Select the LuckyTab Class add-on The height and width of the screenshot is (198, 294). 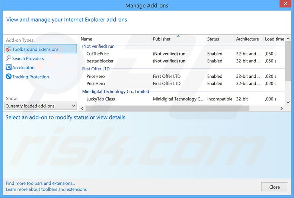tap(100, 99)
